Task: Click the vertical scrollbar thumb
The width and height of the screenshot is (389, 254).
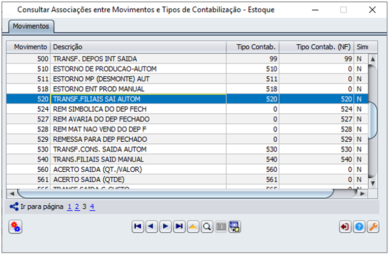Action: 373,120
